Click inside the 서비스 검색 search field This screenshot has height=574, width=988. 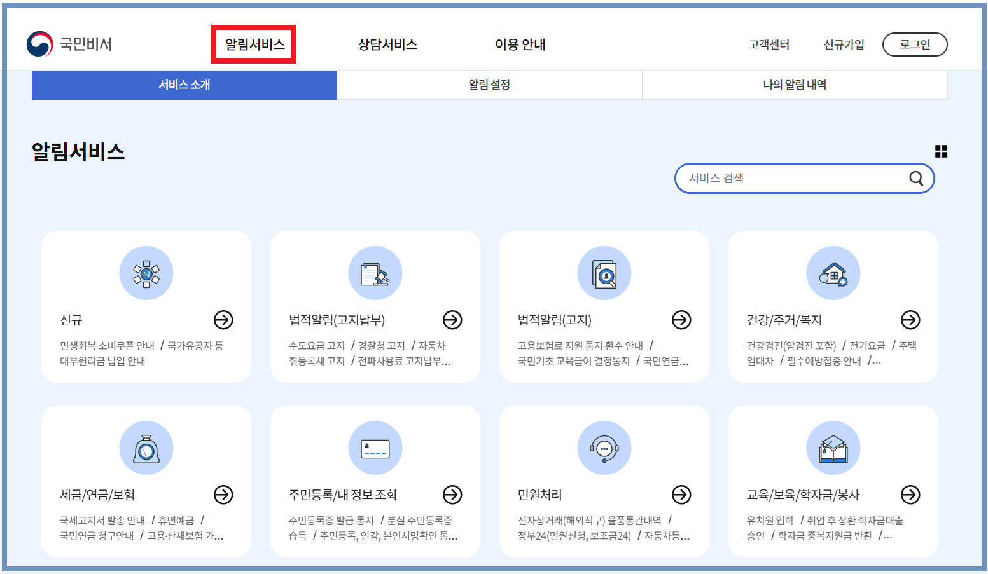[x=783, y=178]
